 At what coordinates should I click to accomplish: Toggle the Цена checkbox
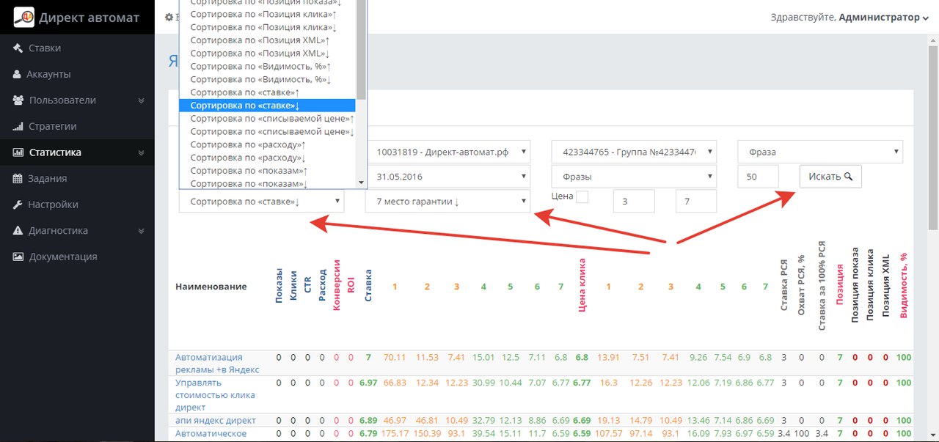(x=582, y=196)
